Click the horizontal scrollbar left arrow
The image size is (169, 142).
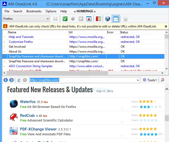[x=4, y=73]
